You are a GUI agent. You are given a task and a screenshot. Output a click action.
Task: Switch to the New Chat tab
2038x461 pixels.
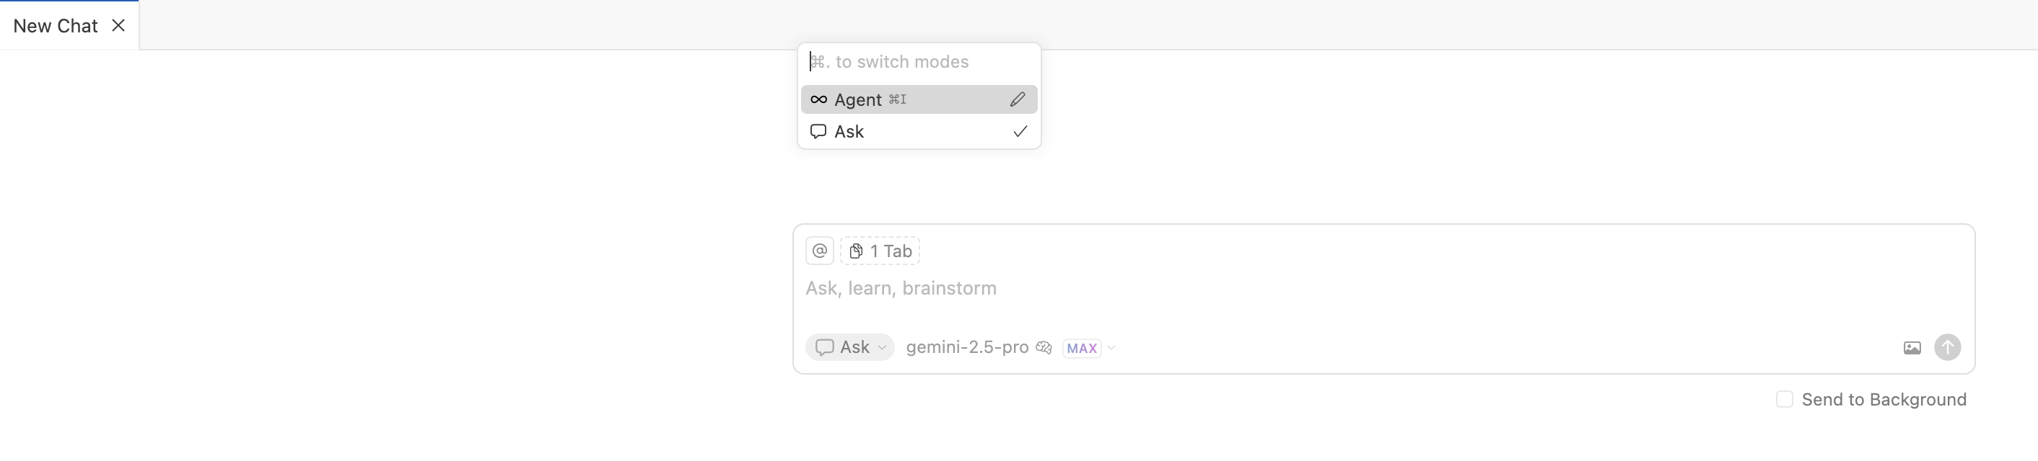click(56, 26)
